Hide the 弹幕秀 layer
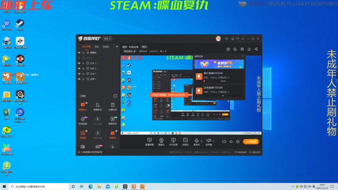 tap(79, 52)
